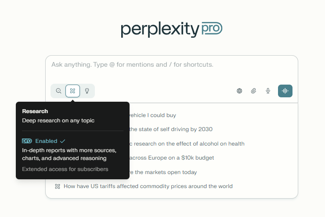Toggle the Research mode button
Image resolution: width=325 pixels, height=217 pixels.
click(x=72, y=91)
